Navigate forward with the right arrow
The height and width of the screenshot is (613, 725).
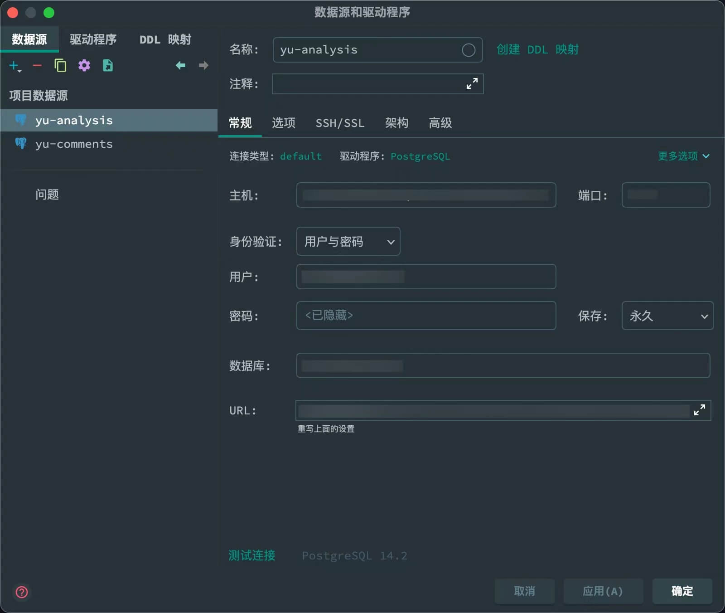[203, 66]
